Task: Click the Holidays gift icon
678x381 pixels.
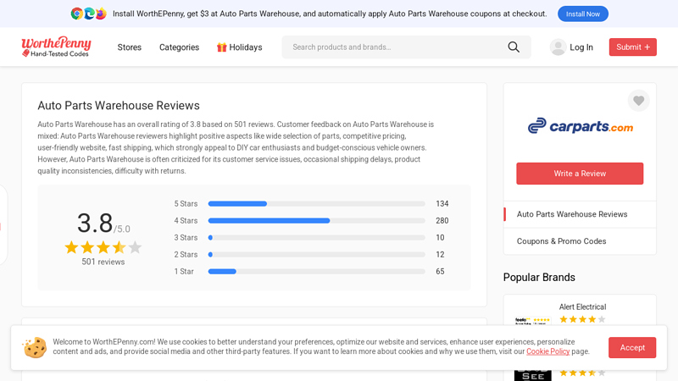Action: [221, 47]
